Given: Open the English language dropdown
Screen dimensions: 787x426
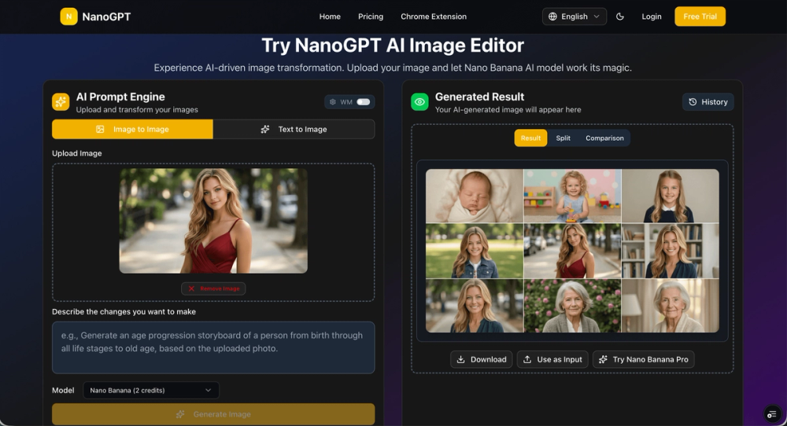Looking at the screenshot, I should point(575,17).
